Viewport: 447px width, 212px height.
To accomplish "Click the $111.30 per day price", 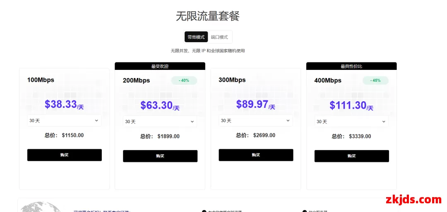I will (351, 105).
